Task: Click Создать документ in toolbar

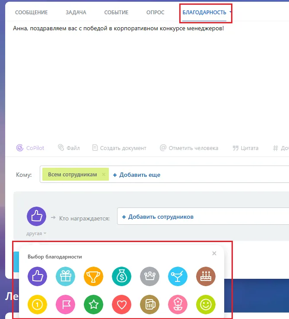Action: (119, 148)
